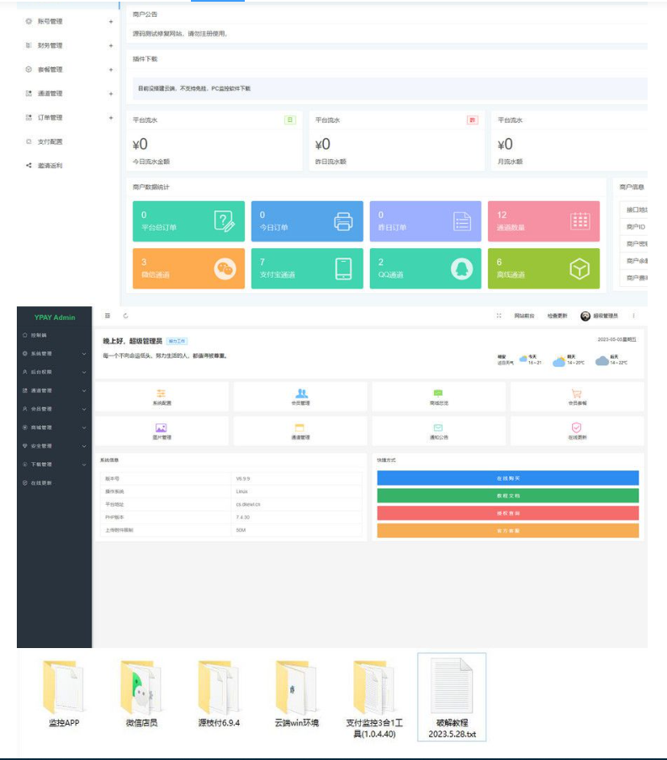The width and height of the screenshot is (667, 760).
Task: Click the WeChat channel icon on orange card
Action: (224, 268)
